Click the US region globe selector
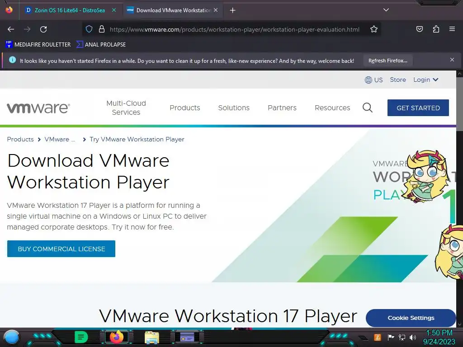The width and height of the screenshot is (463, 347). point(374,80)
